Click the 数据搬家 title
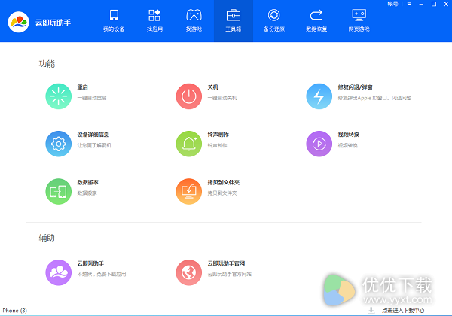Screen dimensions: 452x316 click(x=88, y=182)
